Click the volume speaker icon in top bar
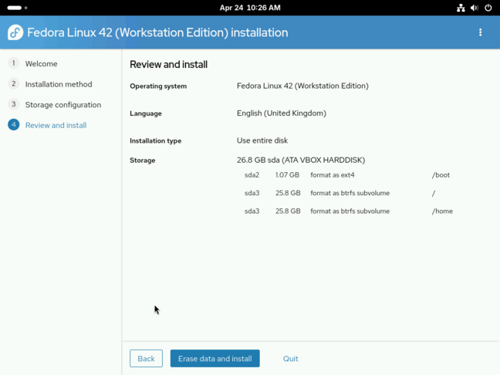 coord(475,8)
